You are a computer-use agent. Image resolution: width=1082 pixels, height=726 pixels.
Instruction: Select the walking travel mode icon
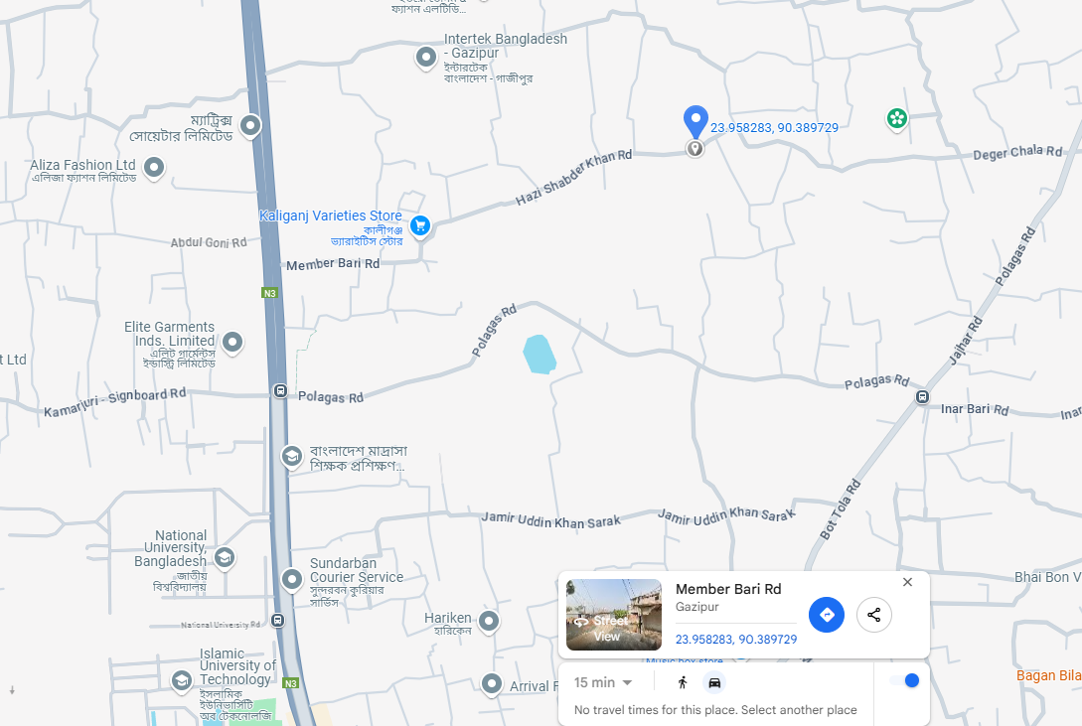click(683, 682)
